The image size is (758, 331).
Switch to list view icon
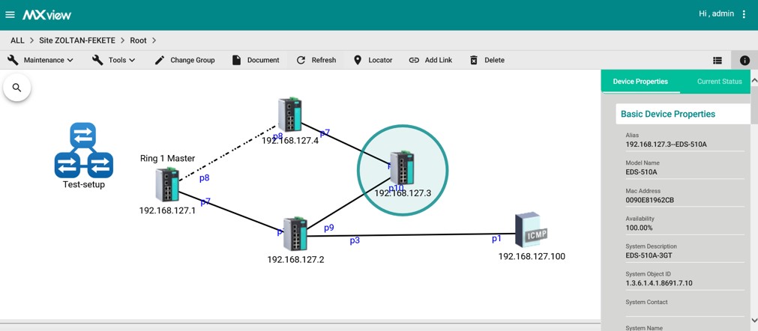pos(718,61)
